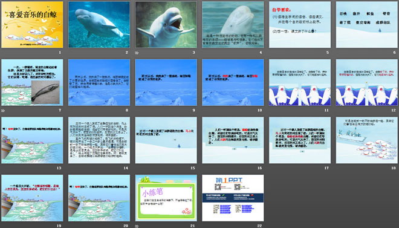Choose slide 19 with sailor's quote in red
Image resolution: width=399 pixels, height=228 pixels.
coord(32,198)
